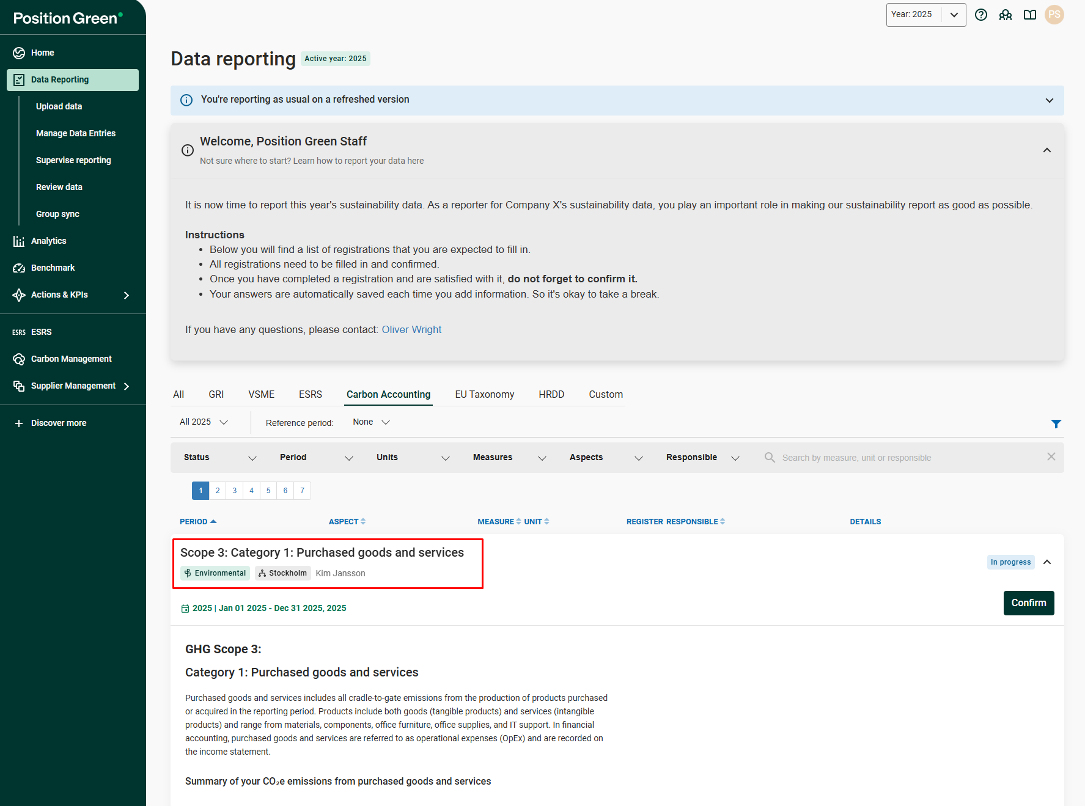Expand the Supplier Management submenu

point(127,386)
